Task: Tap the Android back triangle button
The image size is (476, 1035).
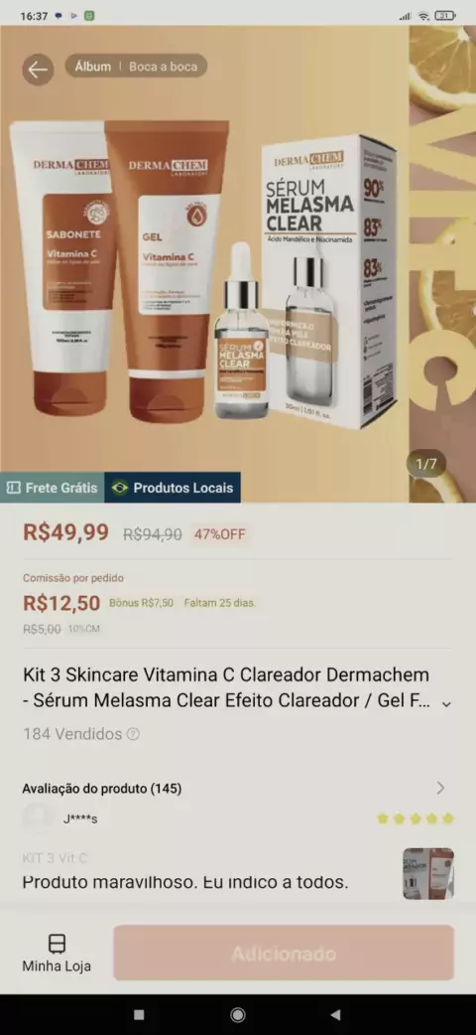Action: tap(335, 1014)
